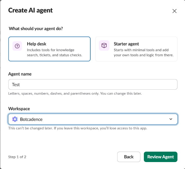Open the Workspace dropdown showing Botcadence
This screenshot has height=169, width=185.
click(x=93, y=119)
